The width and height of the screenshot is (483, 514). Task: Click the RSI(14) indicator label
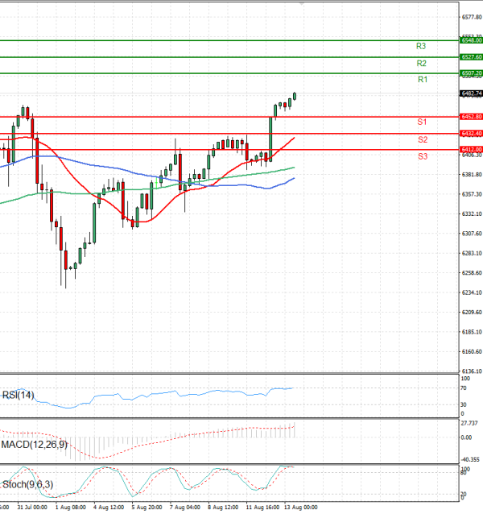18,395
